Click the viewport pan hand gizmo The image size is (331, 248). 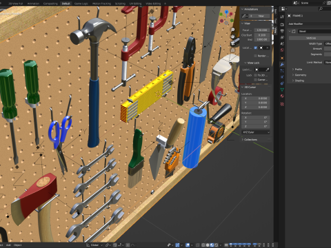[x=232, y=37]
